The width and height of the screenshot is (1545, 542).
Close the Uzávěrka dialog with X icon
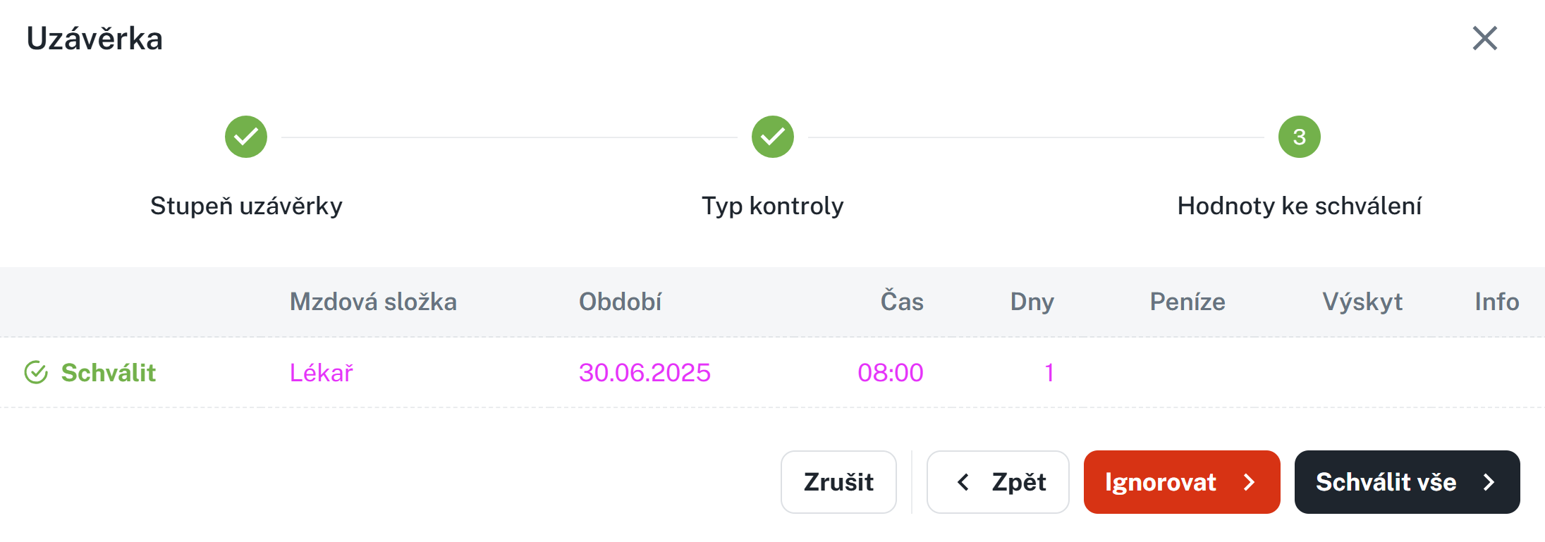[x=1484, y=38]
